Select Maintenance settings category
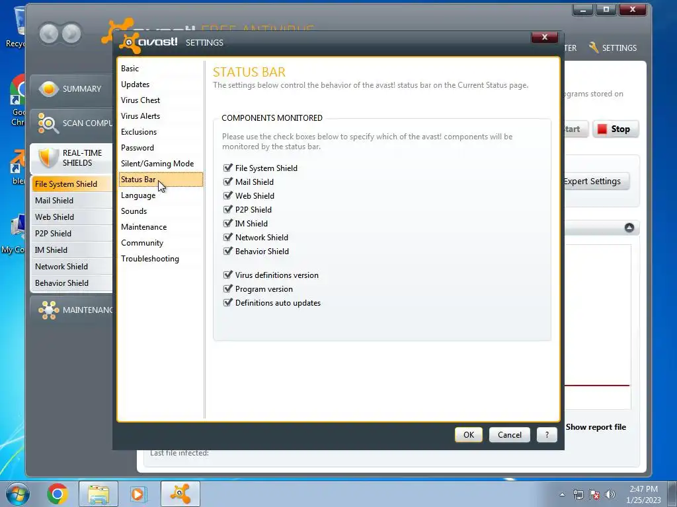This screenshot has height=507, width=677. pyautogui.click(x=161, y=227)
